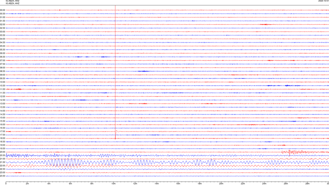Viewport: 329px width, 185px height.
Task: Click the 16m axis tick label
Action: point(178,184)
